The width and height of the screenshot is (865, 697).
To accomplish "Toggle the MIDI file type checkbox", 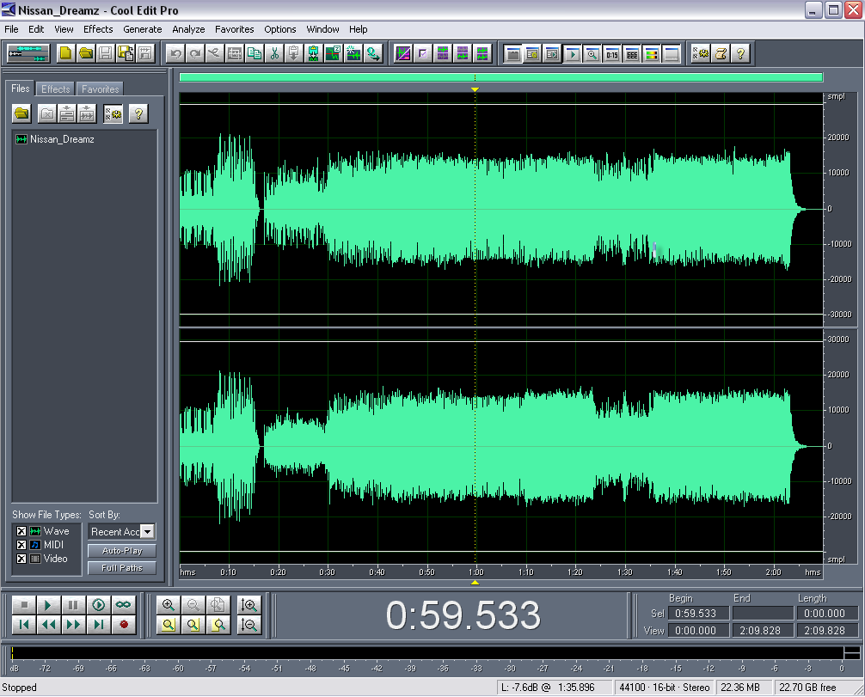I will (x=21, y=545).
